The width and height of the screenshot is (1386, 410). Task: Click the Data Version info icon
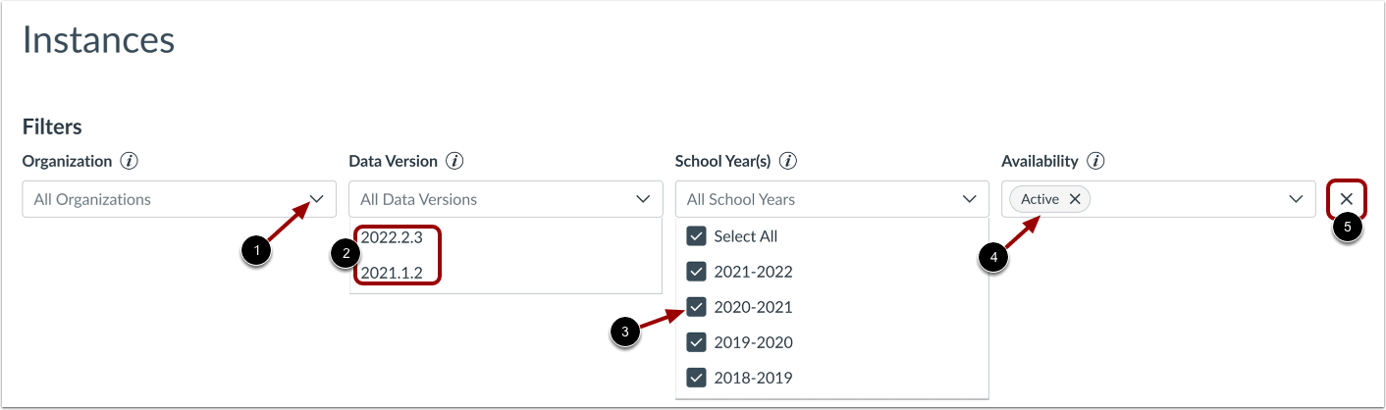pyautogui.click(x=454, y=161)
